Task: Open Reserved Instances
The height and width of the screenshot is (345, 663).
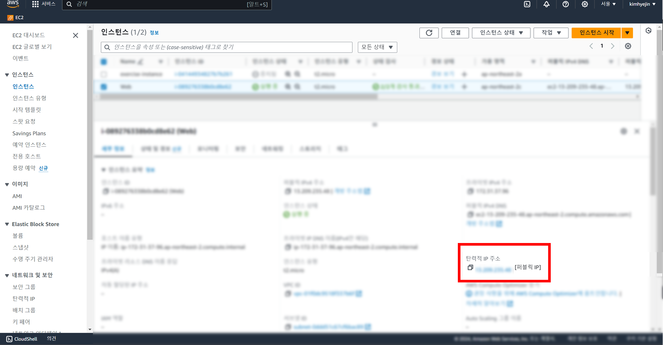Action: [29, 145]
